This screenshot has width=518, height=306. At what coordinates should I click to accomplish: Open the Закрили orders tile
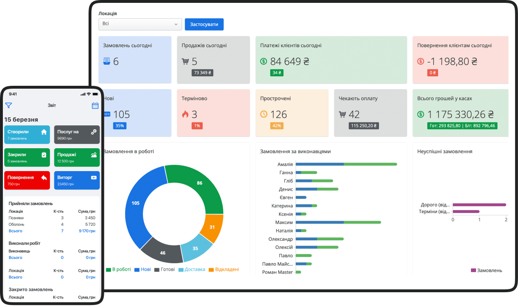[27, 157]
